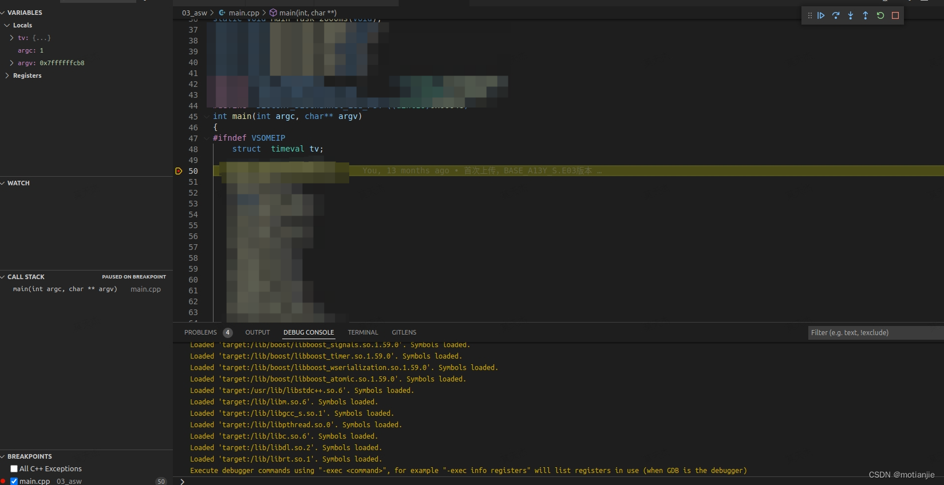The height and width of the screenshot is (485, 944).
Task: Click the libdl.so.2 loaded message
Action: tap(286, 448)
